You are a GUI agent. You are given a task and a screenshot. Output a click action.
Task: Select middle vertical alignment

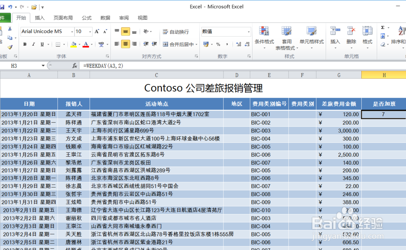pyautogui.click(x=125, y=32)
